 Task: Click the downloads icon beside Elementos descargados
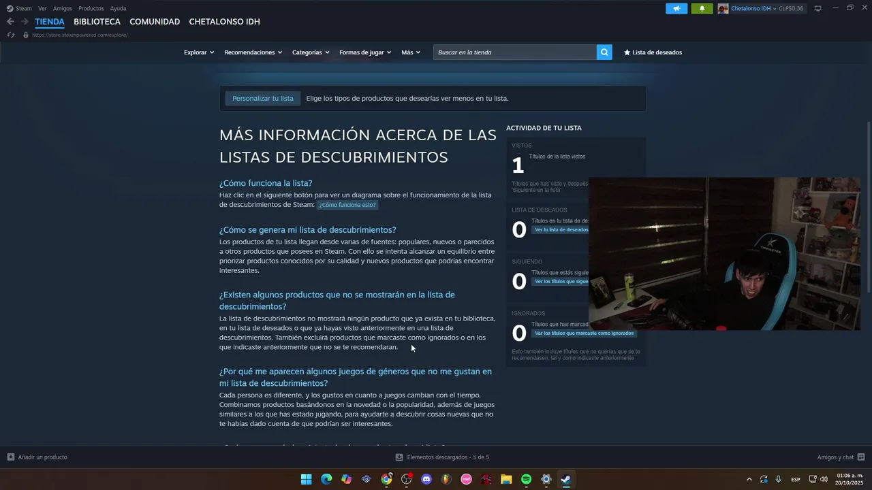[399, 457]
